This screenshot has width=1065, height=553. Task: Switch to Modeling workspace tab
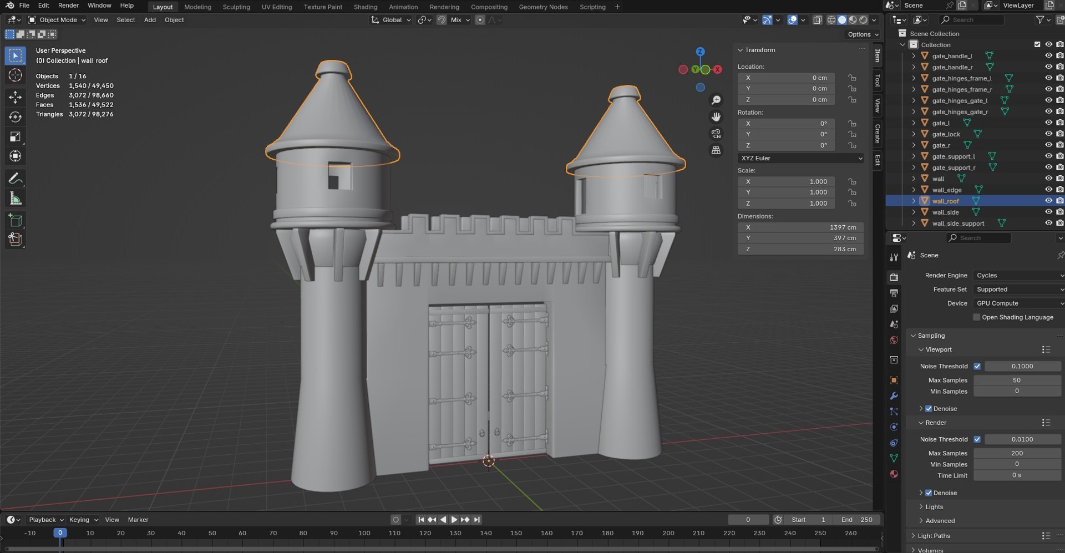197,7
